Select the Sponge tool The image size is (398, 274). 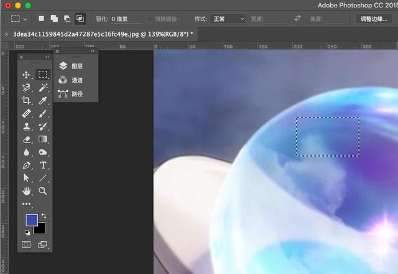click(x=43, y=152)
